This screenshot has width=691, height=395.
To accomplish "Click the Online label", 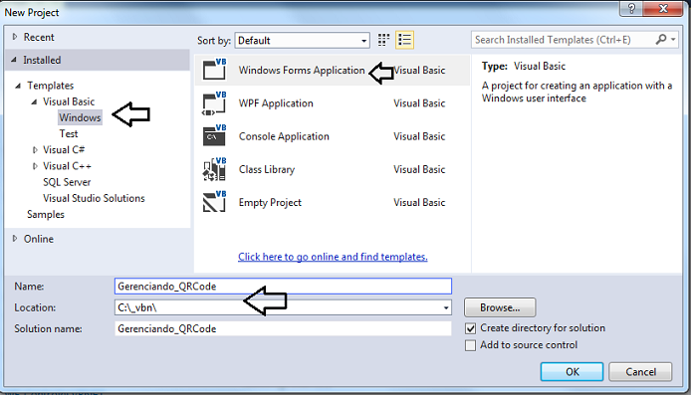I will coord(39,239).
